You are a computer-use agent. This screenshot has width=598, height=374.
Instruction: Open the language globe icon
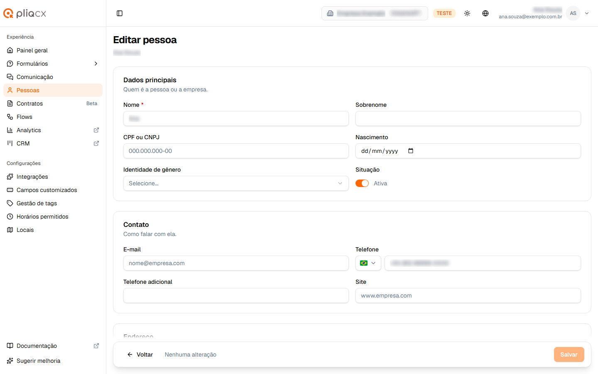(485, 13)
